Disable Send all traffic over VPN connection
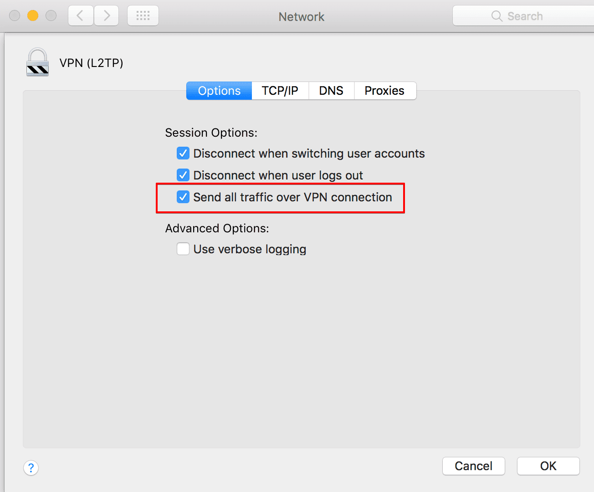 point(183,197)
